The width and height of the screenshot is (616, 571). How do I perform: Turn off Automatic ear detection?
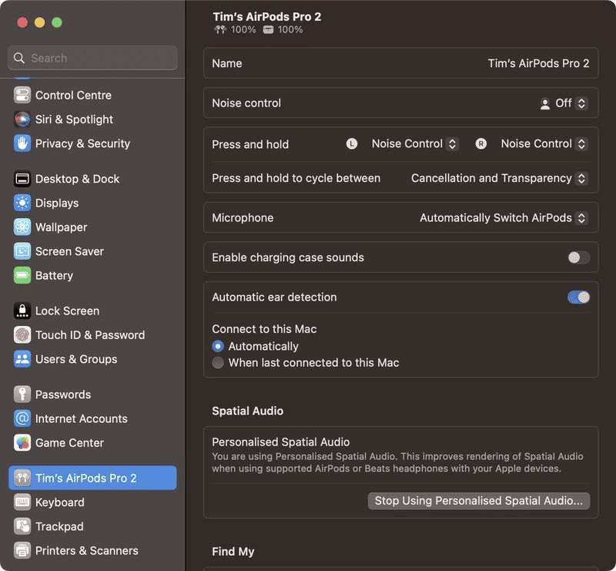578,297
